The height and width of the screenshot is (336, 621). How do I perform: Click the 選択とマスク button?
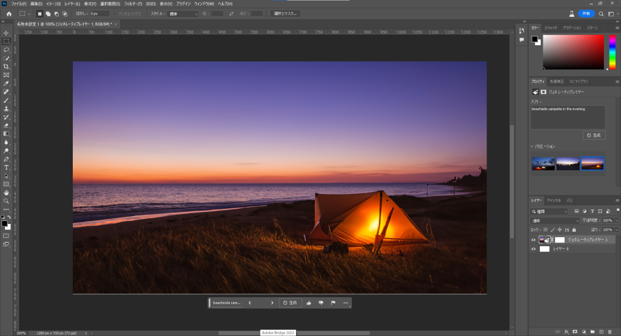(x=284, y=13)
